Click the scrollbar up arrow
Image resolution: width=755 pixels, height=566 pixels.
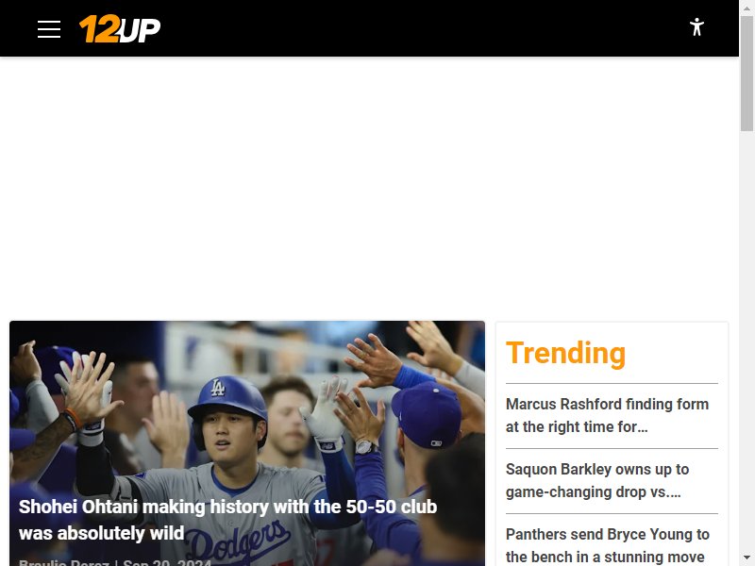click(x=747, y=8)
